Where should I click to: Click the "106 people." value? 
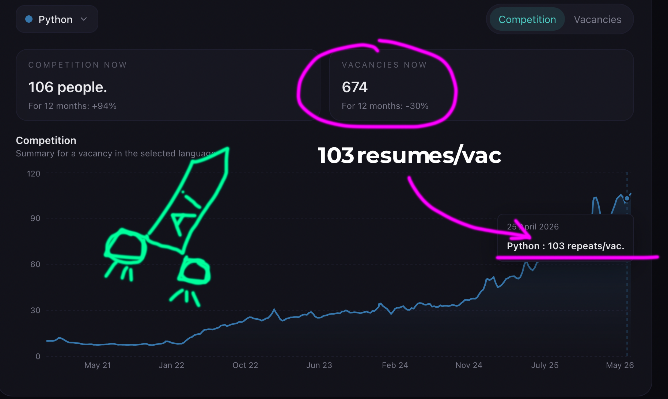pos(68,87)
